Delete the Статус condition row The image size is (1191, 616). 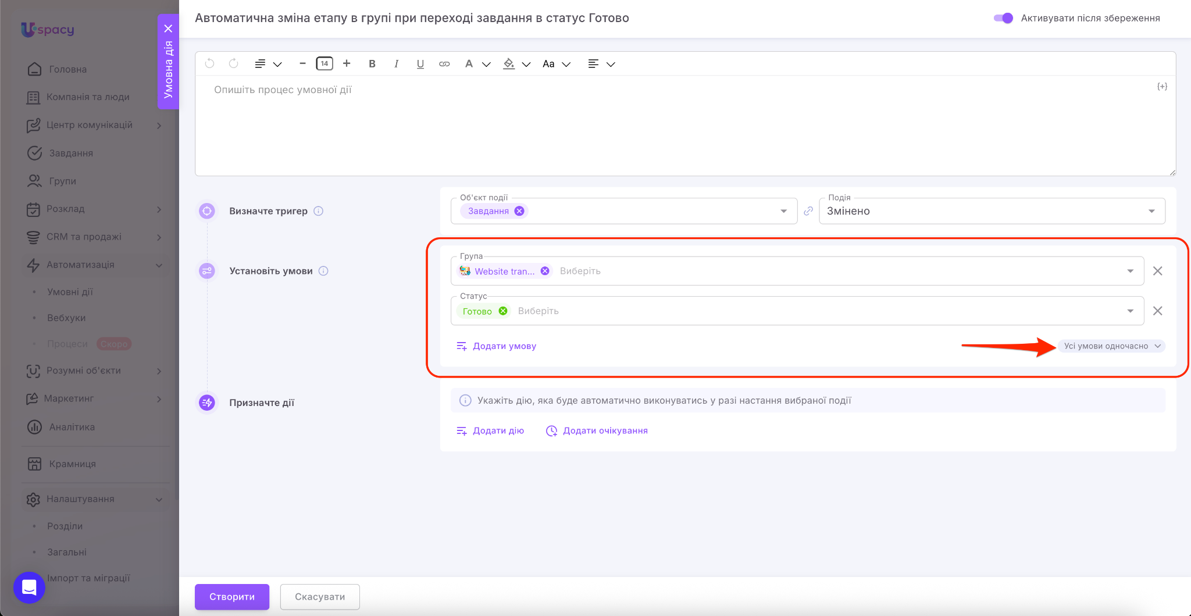(1157, 311)
